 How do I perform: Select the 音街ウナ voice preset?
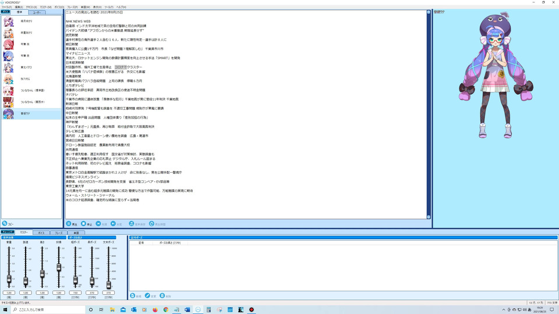(31, 113)
